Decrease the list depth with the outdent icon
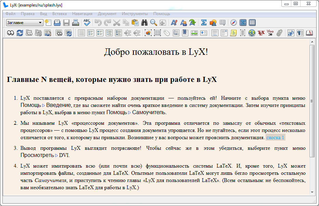This screenshot has height=206, width=319. pyautogui.click(x=137, y=33)
